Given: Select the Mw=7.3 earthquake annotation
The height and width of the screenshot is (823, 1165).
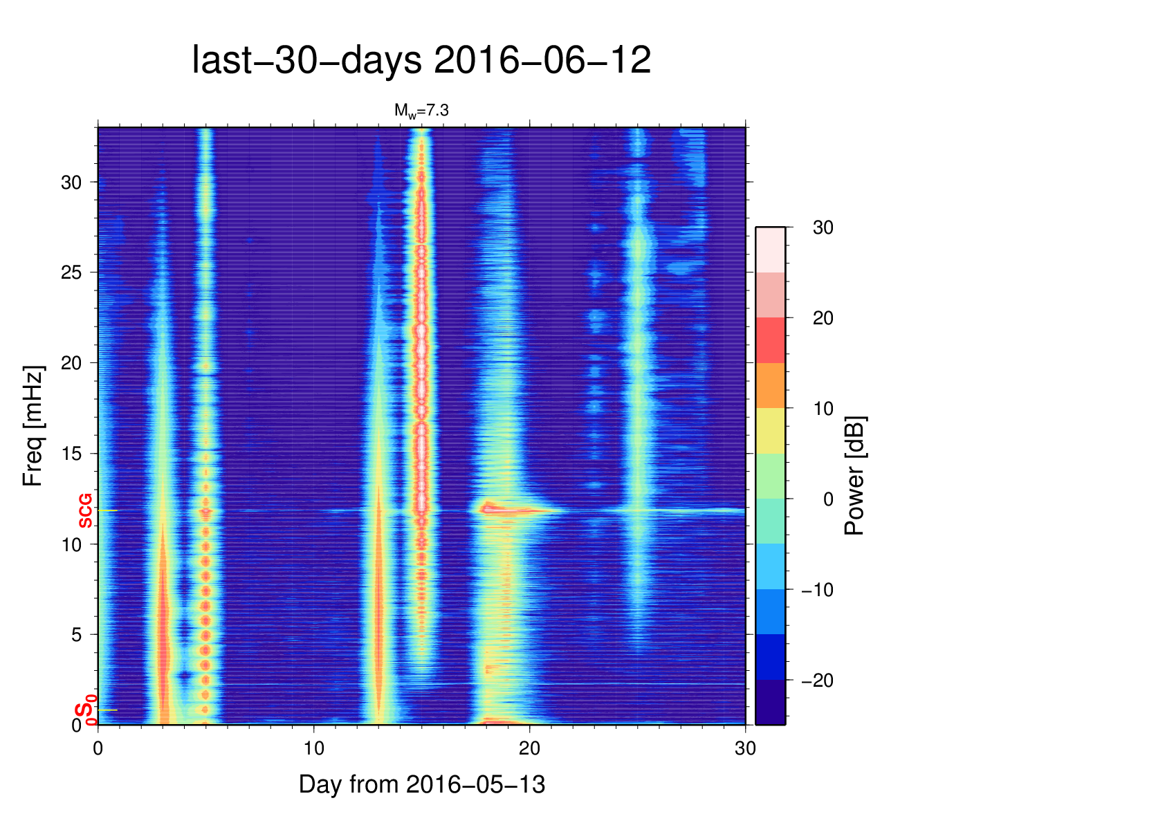Looking at the screenshot, I should 421,111.
